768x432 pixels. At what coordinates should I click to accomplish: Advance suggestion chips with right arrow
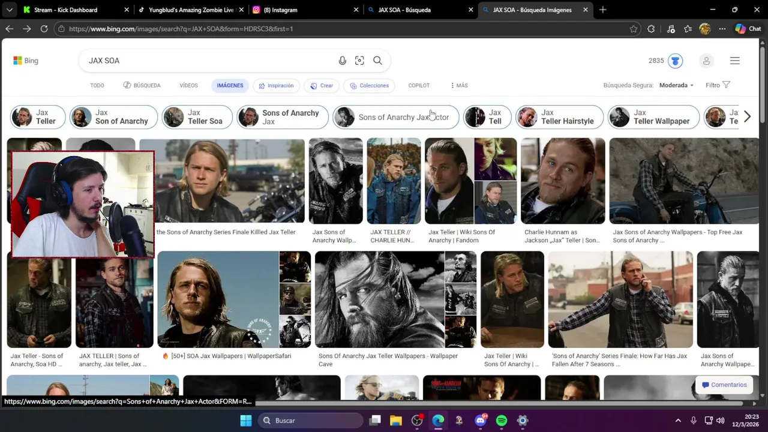tap(747, 117)
